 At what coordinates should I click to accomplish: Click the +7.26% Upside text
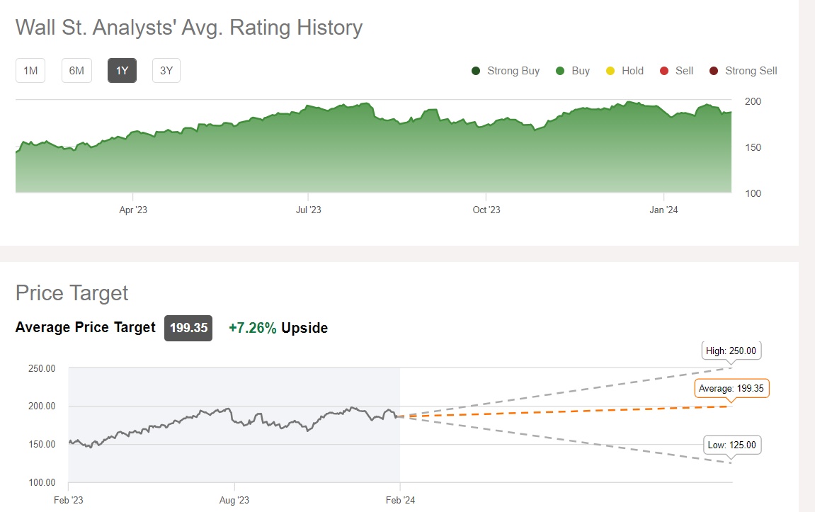(278, 328)
